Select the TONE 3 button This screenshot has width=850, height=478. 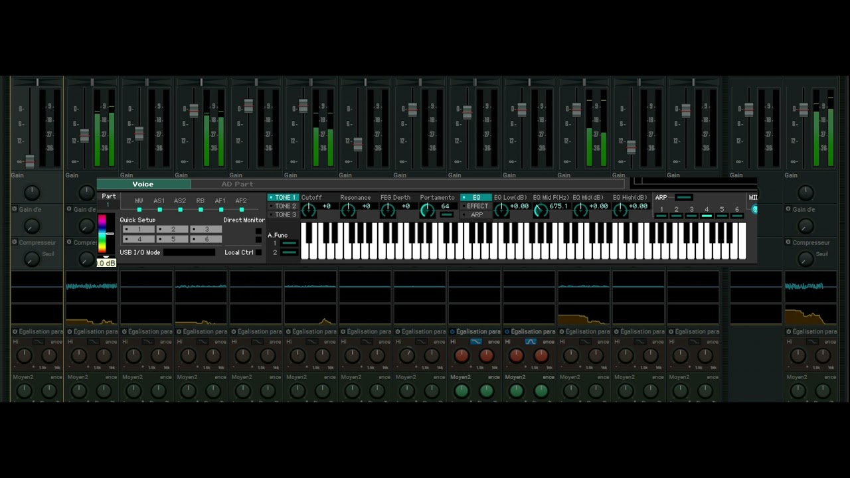282,215
